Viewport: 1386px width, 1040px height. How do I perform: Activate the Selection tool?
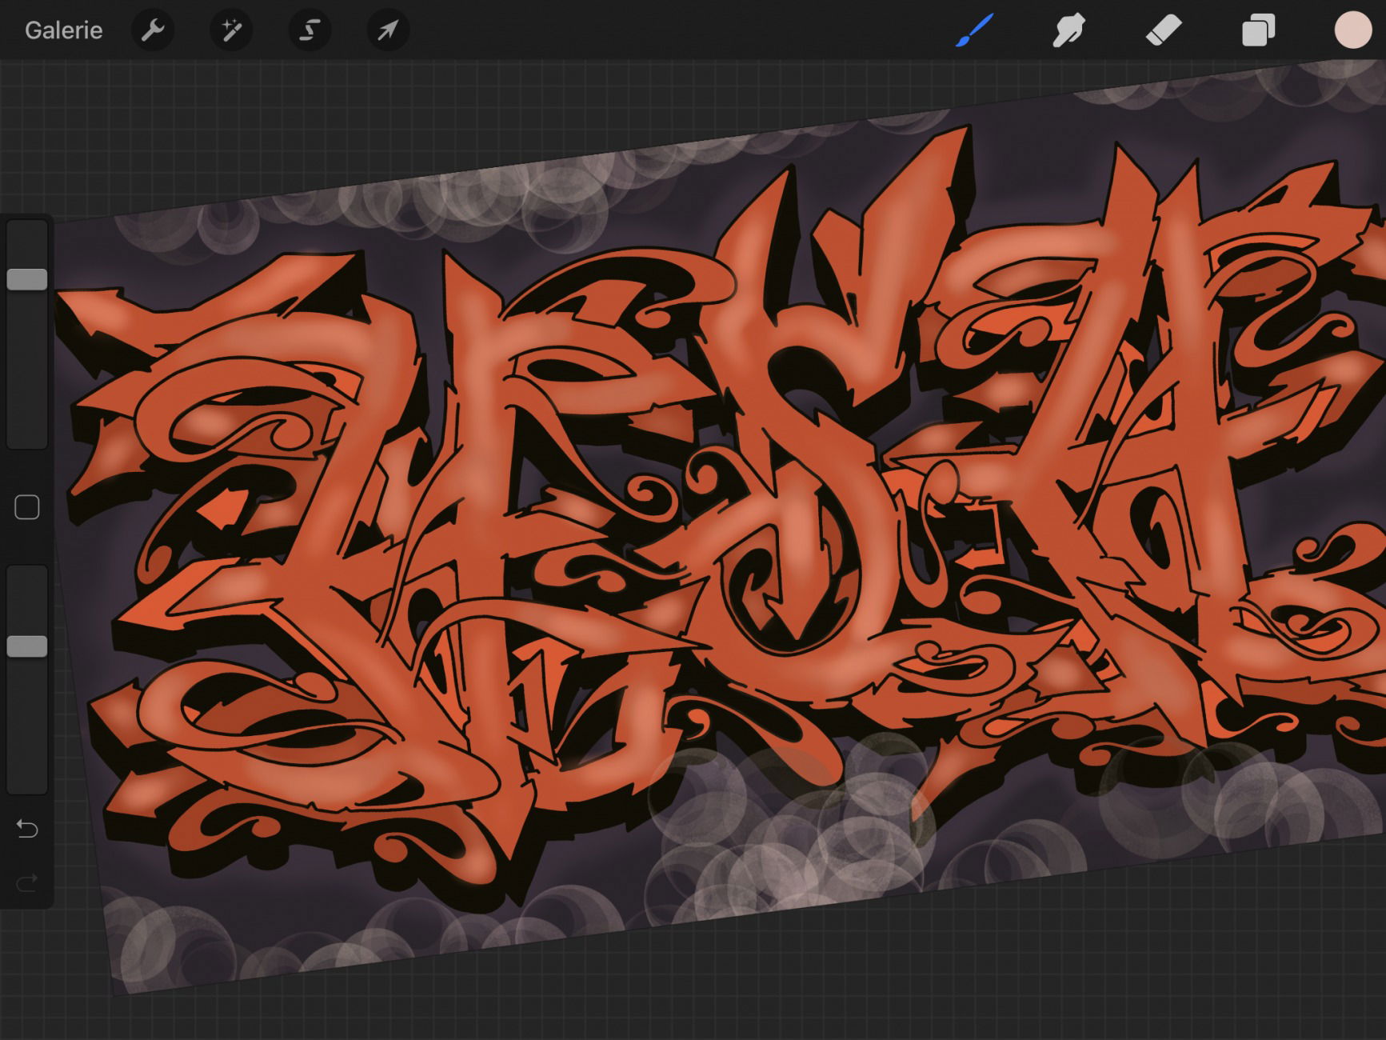(310, 30)
